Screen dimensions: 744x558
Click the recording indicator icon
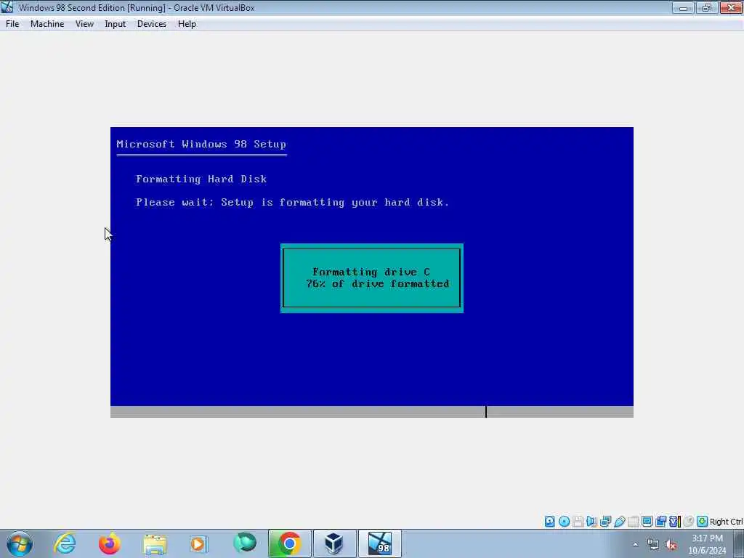pos(660,522)
